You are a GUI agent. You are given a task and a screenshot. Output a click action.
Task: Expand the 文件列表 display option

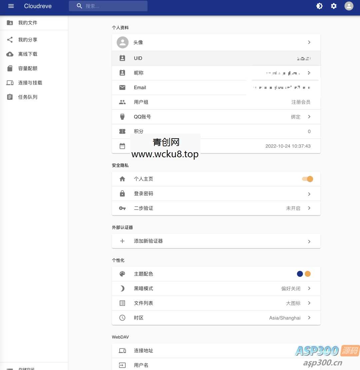pyautogui.click(x=309, y=303)
